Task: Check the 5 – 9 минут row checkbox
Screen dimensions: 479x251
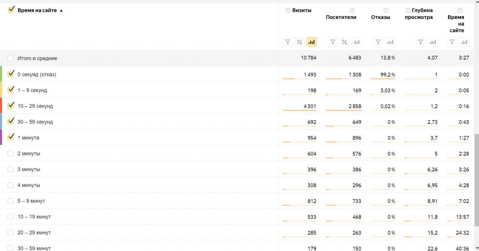Action: [10, 201]
